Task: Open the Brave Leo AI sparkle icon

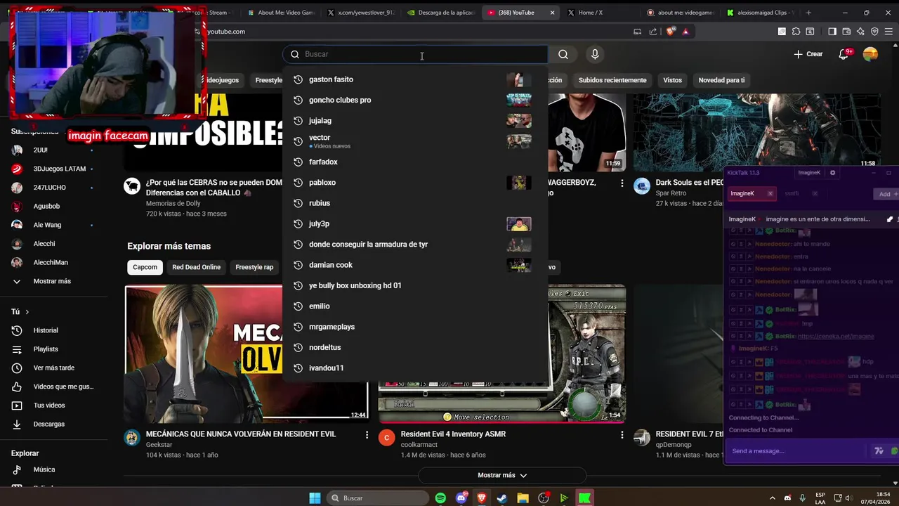Action: (x=860, y=31)
